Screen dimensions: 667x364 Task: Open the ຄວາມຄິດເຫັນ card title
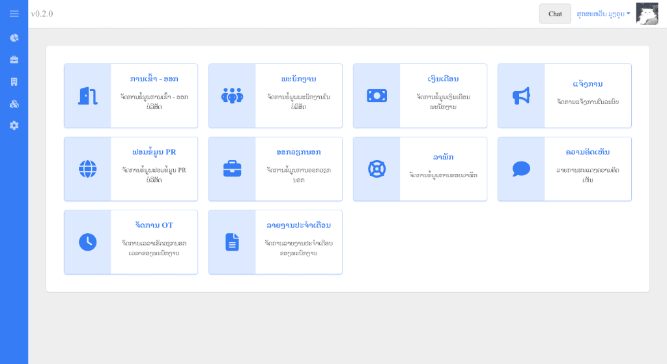click(x=588, y=152)
